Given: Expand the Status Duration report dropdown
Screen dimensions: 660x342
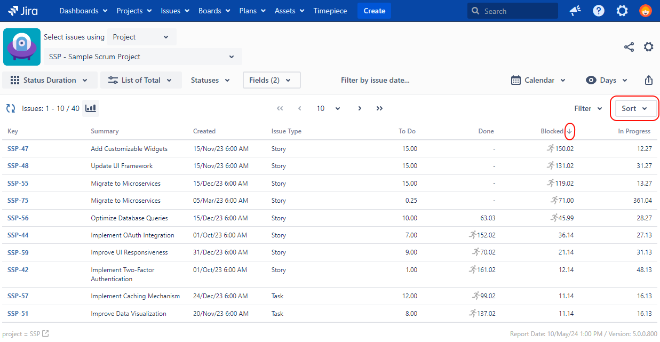Looking at the screenshot, I should point(50,80).
